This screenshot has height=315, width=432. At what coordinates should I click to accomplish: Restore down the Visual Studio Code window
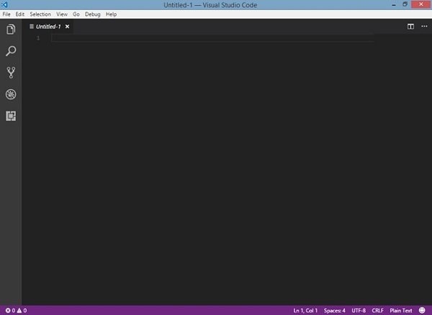(x=405, y=4)
